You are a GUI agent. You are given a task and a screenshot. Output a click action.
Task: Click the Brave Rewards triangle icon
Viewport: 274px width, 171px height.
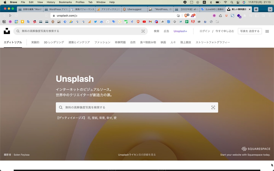(193, 16)
